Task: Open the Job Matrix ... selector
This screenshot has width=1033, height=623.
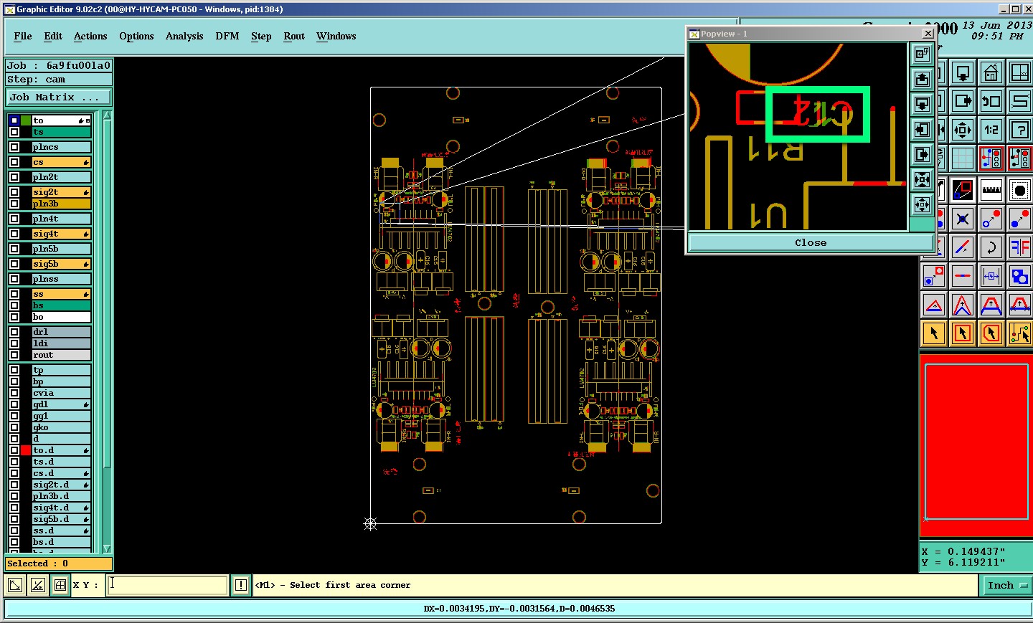Action: 59,97
